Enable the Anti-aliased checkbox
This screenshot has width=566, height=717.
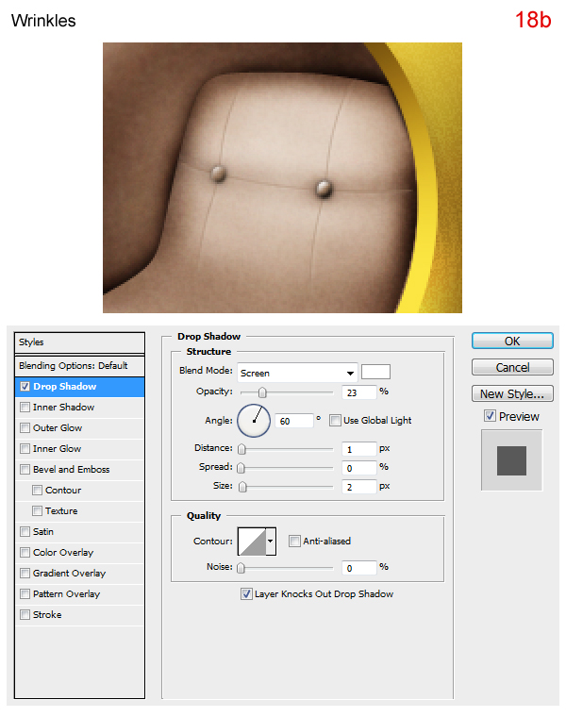295,542
